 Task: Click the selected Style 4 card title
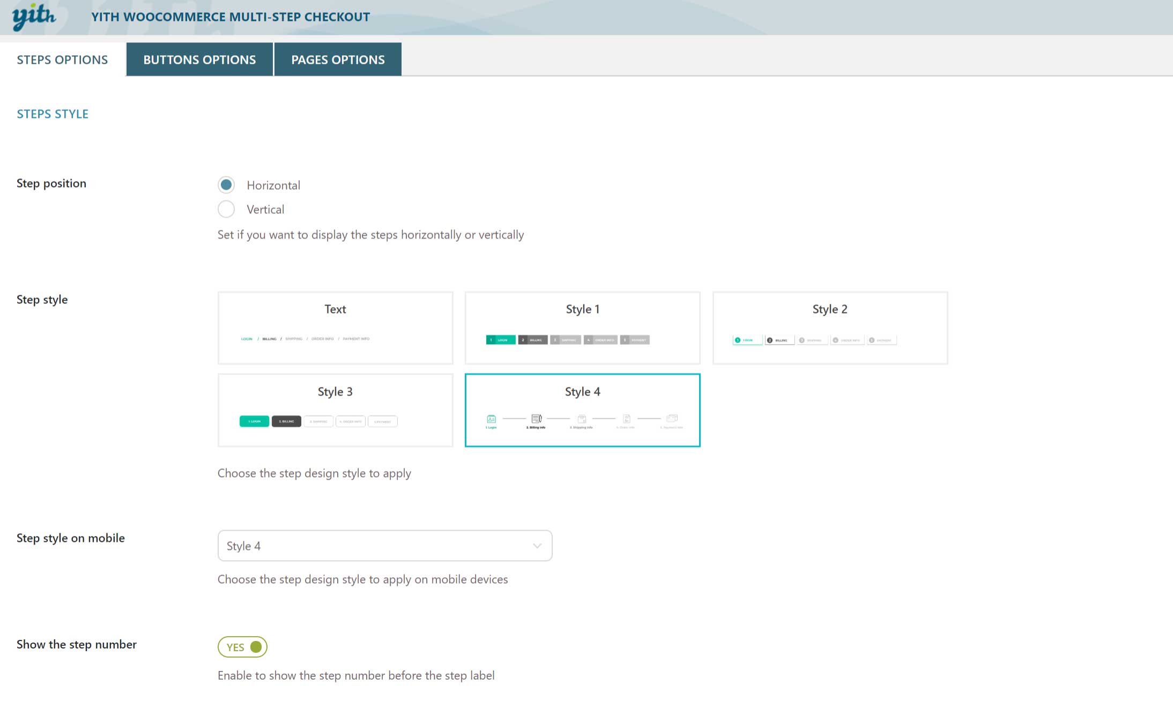point(582,392)
